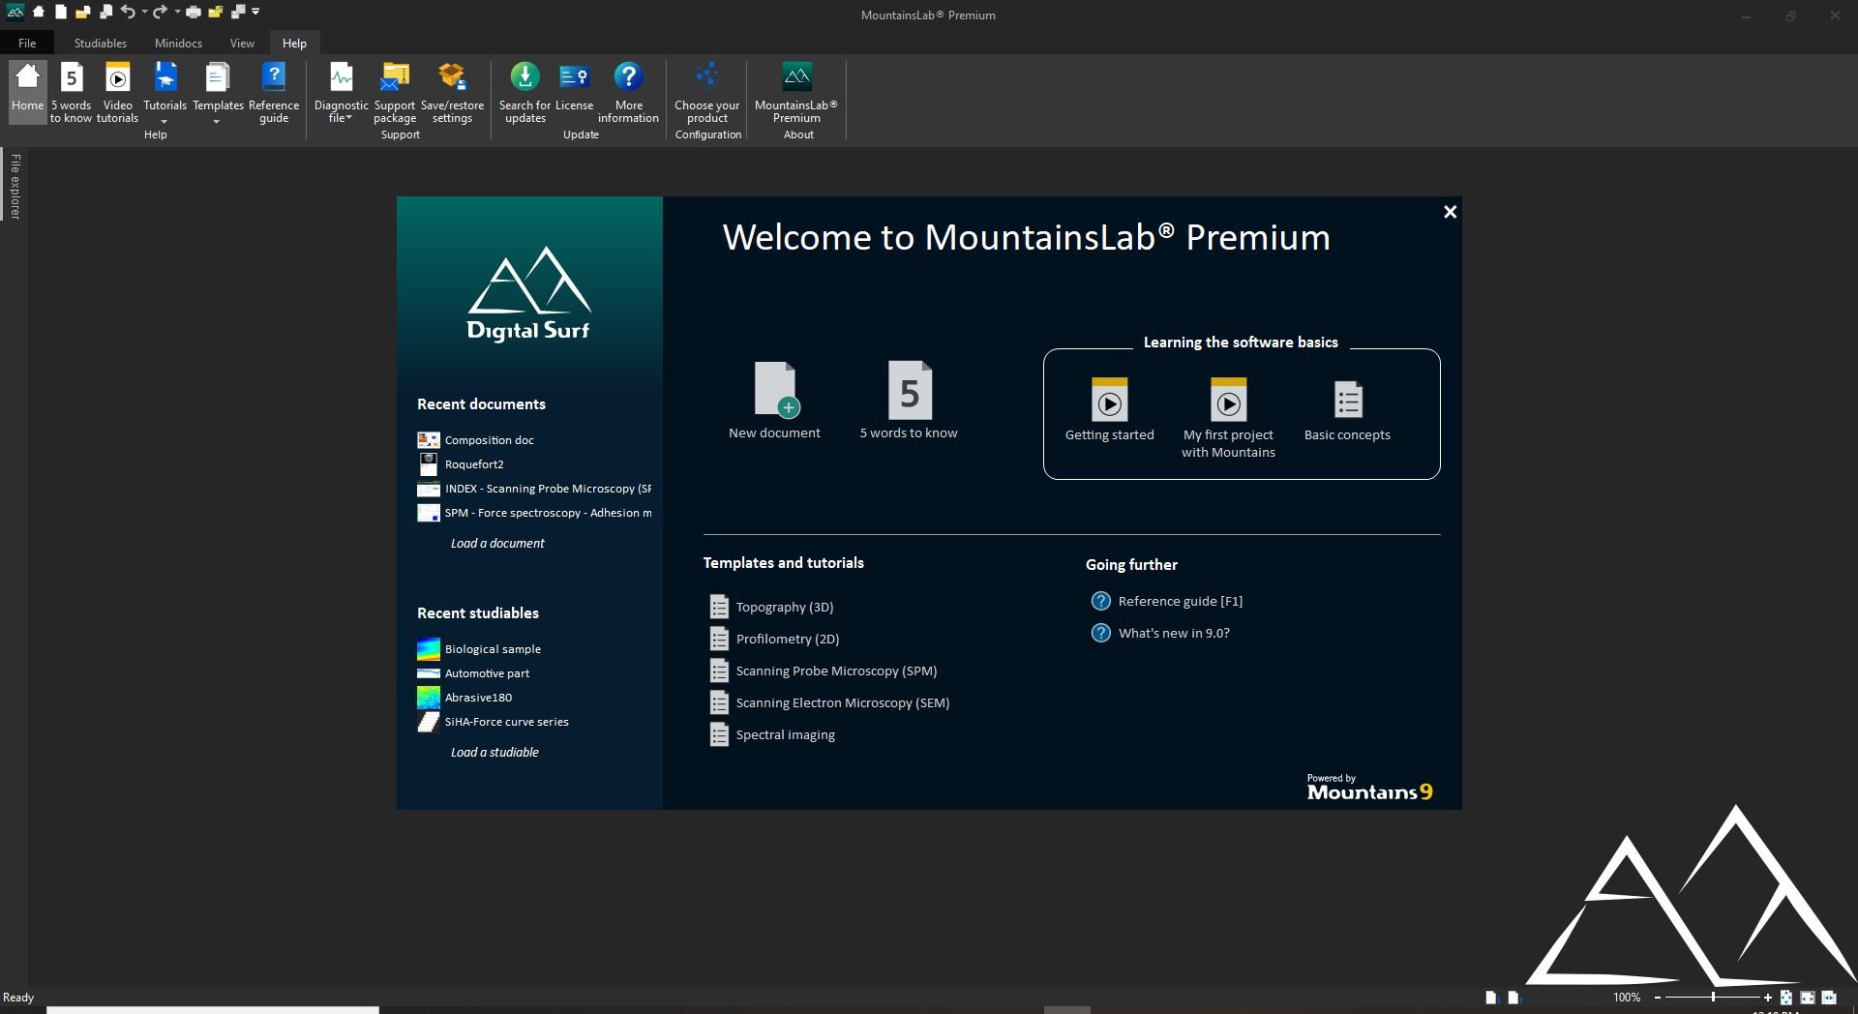Open 5 words to know in ribbon
The image size is (1858, 1014).
(x=71, y=90)
